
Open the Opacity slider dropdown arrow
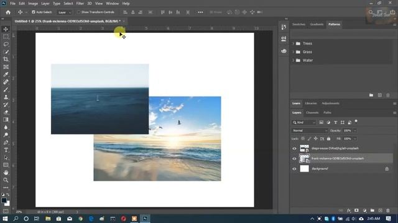tap(355, 131)
